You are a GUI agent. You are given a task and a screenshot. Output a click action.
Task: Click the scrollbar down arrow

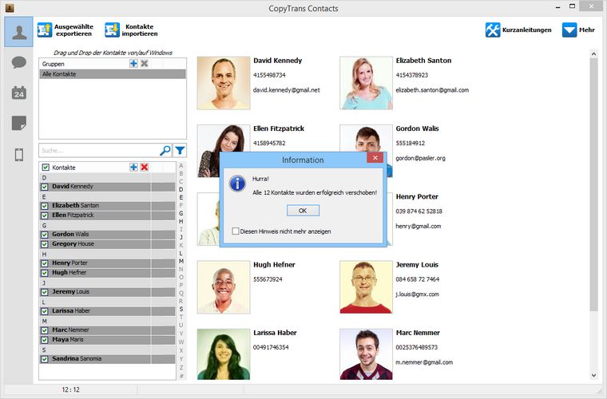pos(594,375)
